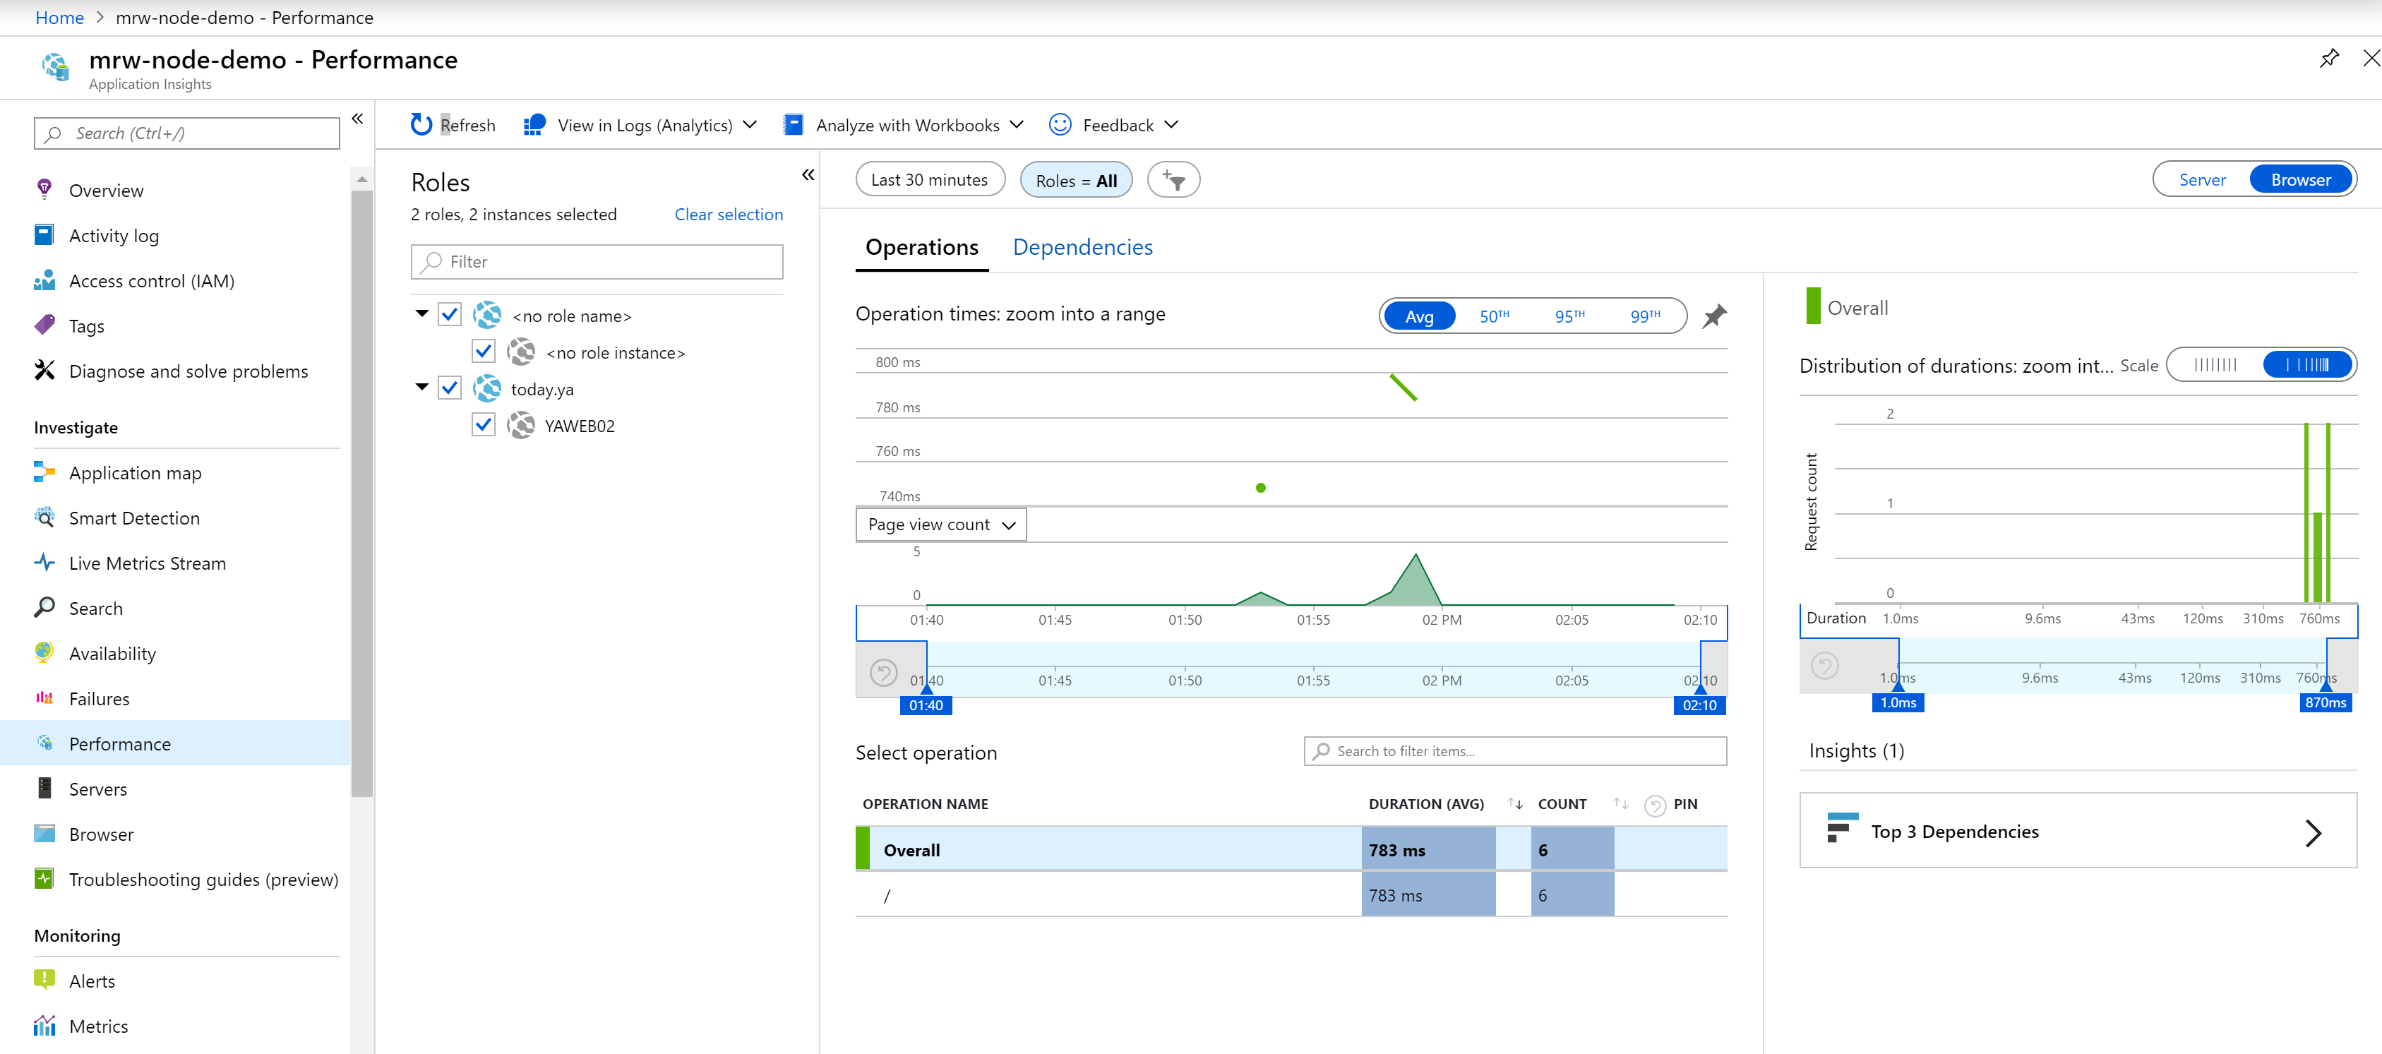Open Live Metrics Stream
The image size is (2382, 1054).
click(x=147, y=562)
